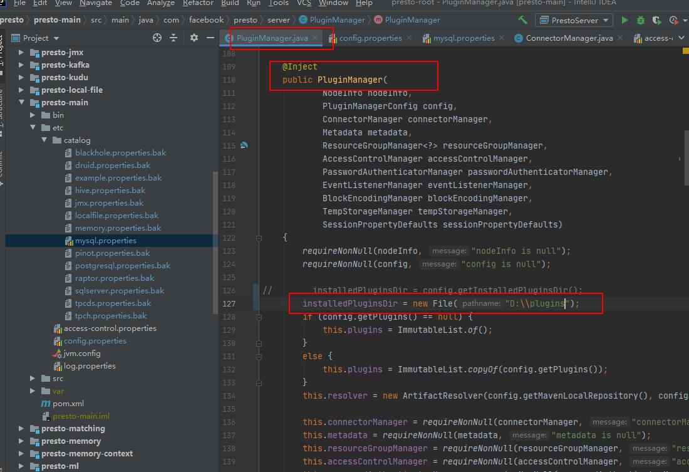Expand the presto-kafka module
Viewport: 689px width, 472px height.
point(21,65)
